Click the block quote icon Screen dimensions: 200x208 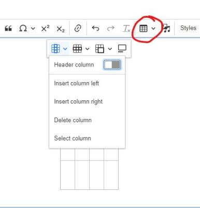tap(8, 28)
